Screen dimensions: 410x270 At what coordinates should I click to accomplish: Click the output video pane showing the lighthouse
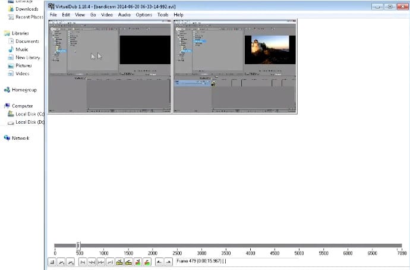coord(235,65)
